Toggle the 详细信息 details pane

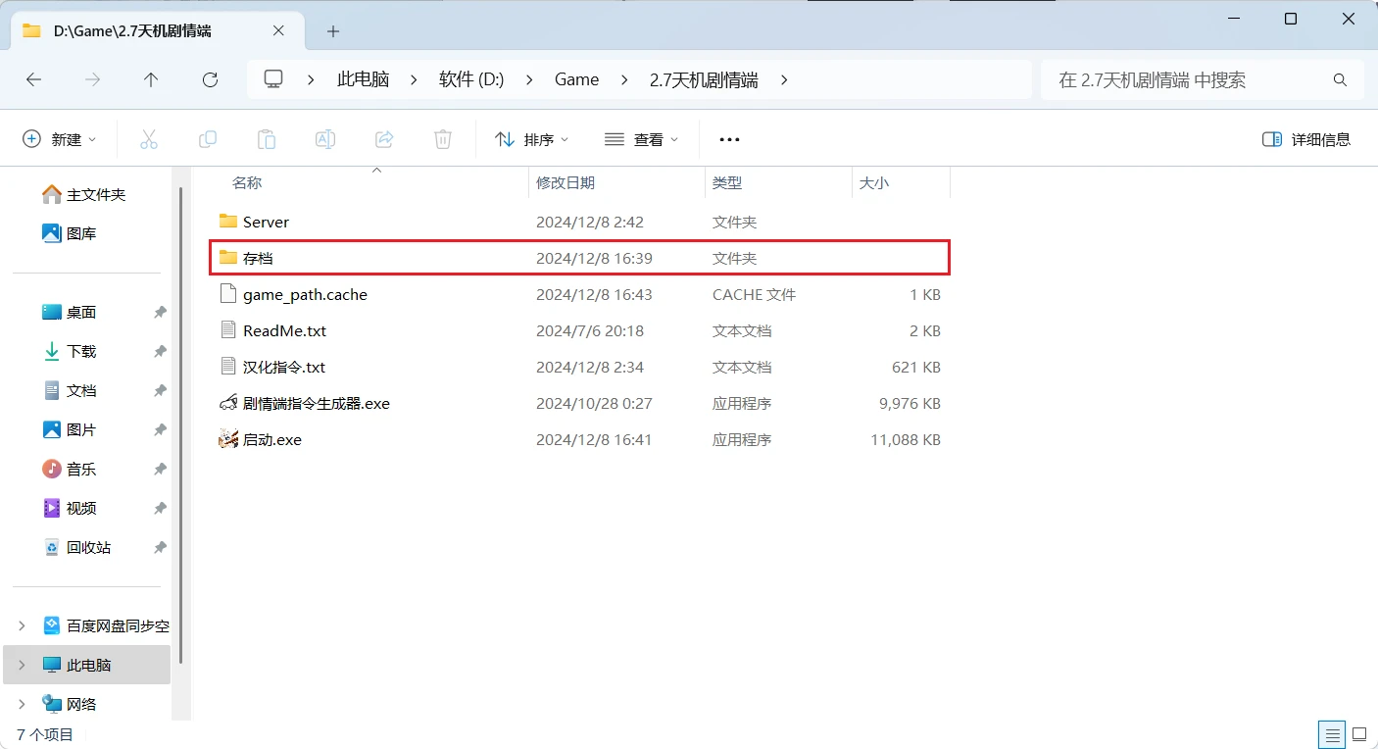(1306, 139)
